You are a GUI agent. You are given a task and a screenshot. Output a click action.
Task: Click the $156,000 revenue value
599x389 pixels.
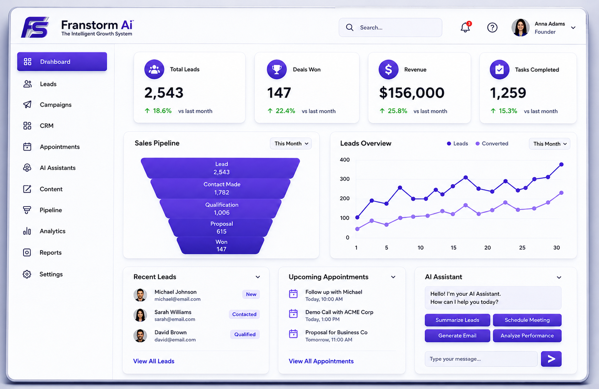[x=412, y=93]
